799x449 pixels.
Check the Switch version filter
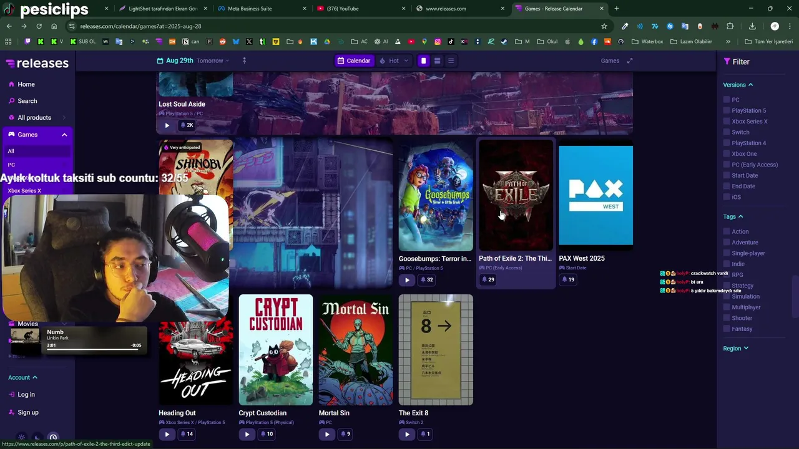[727, 132]
